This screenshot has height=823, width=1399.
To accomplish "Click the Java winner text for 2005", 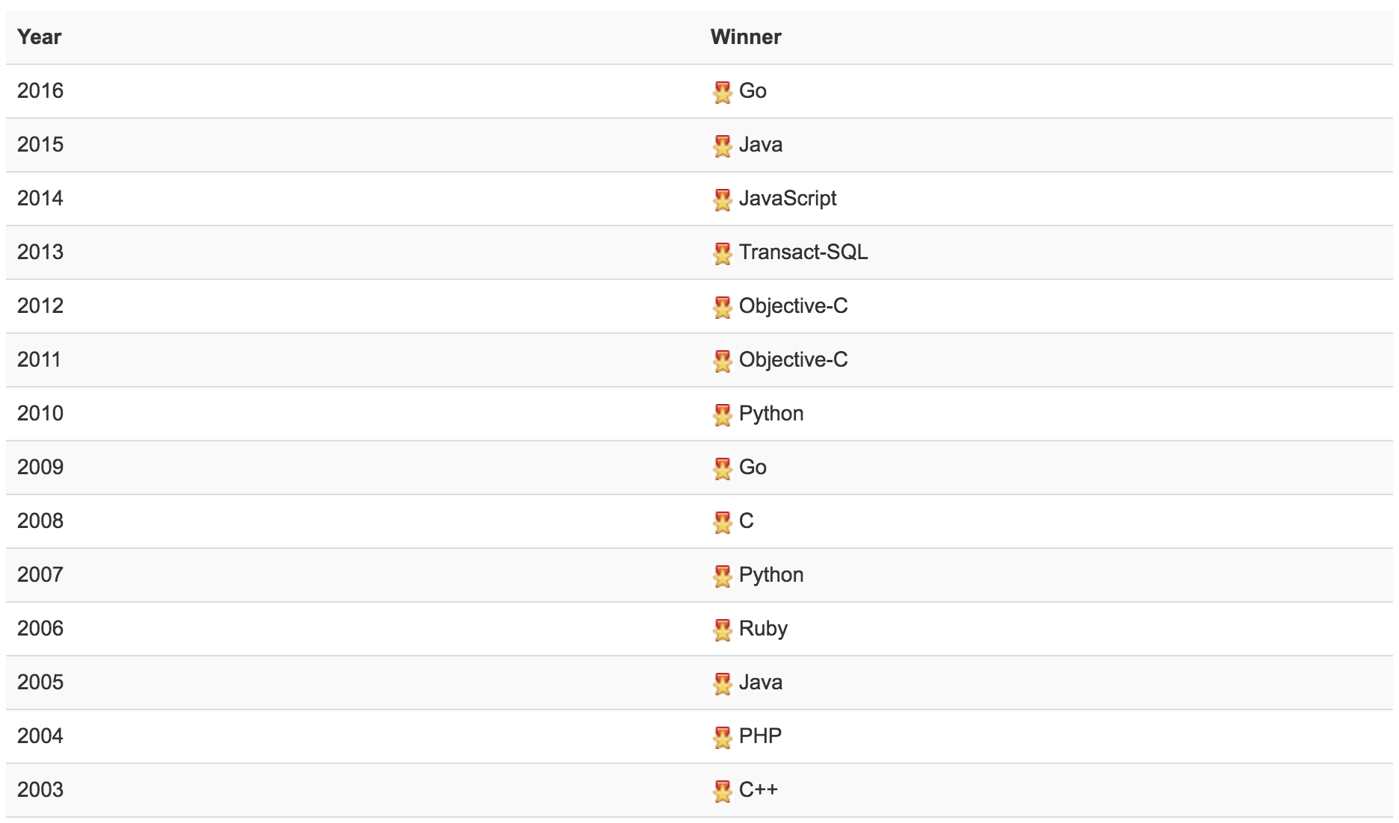I will (761, 683).
